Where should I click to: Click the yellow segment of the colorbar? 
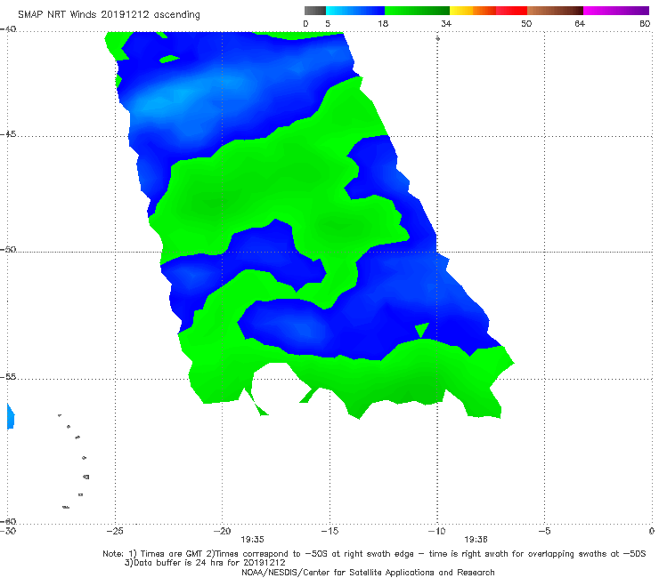coord(461,11)
